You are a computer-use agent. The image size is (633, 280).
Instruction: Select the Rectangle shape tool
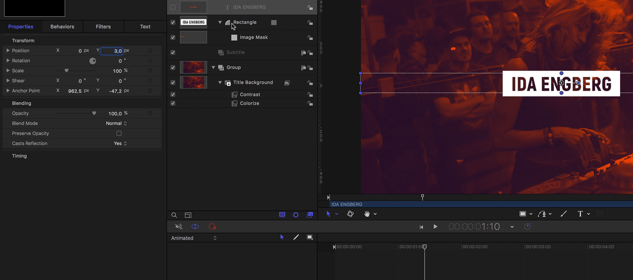(522, 214)
